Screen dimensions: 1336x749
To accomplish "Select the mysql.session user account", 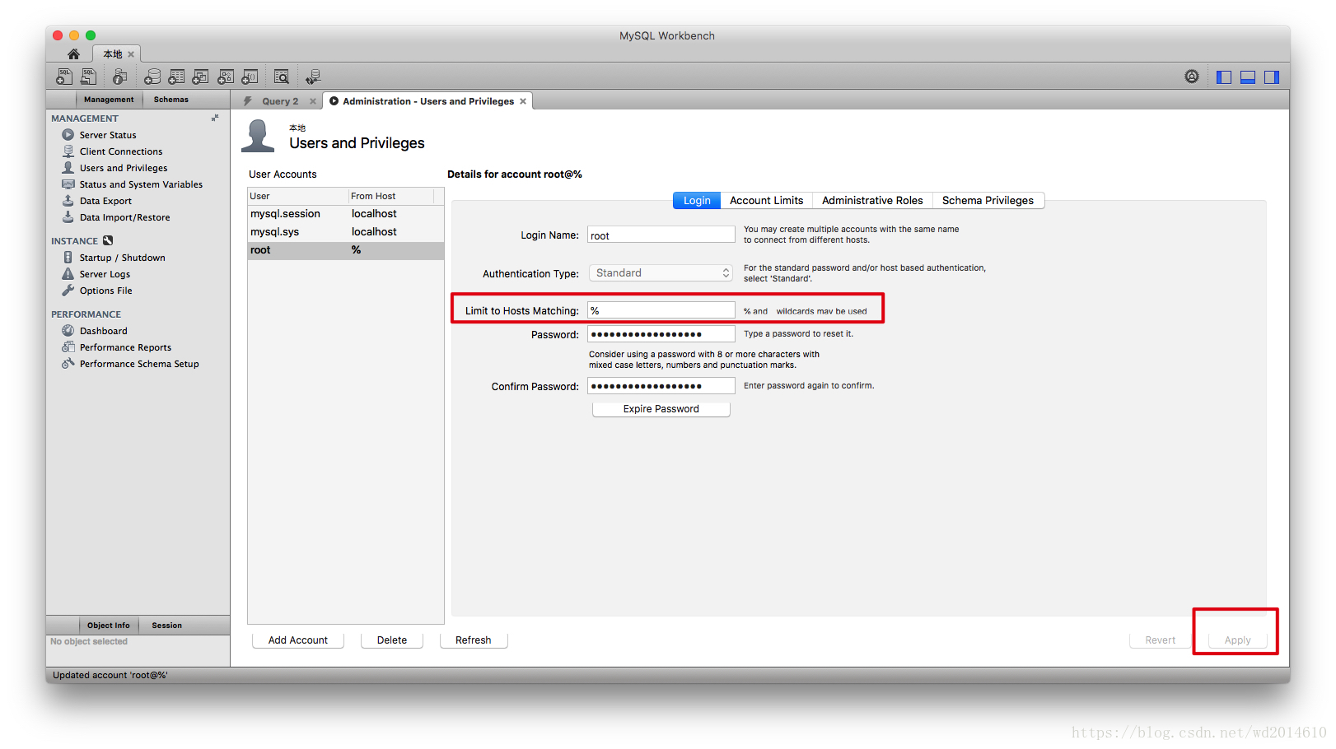I will 346,214.
